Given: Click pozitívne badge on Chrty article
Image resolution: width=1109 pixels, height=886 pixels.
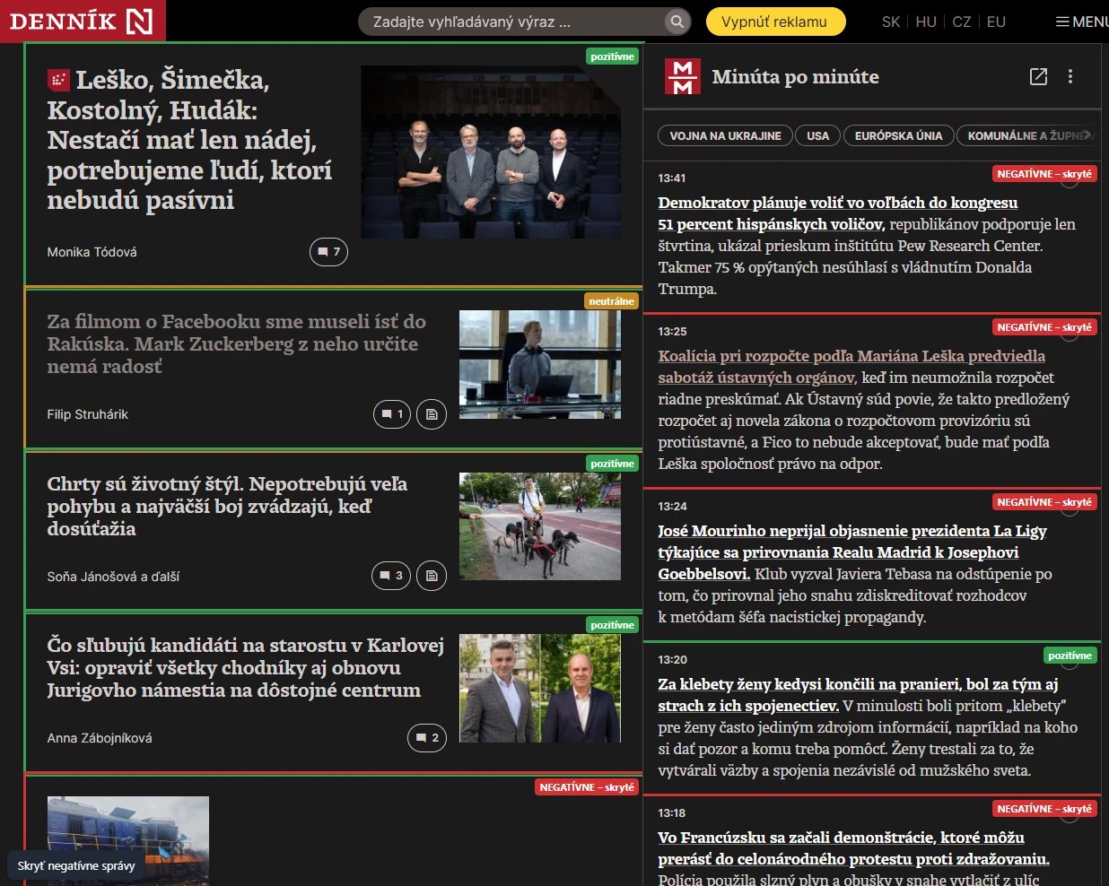Looking at the screenshot, I should click(613, 464).
